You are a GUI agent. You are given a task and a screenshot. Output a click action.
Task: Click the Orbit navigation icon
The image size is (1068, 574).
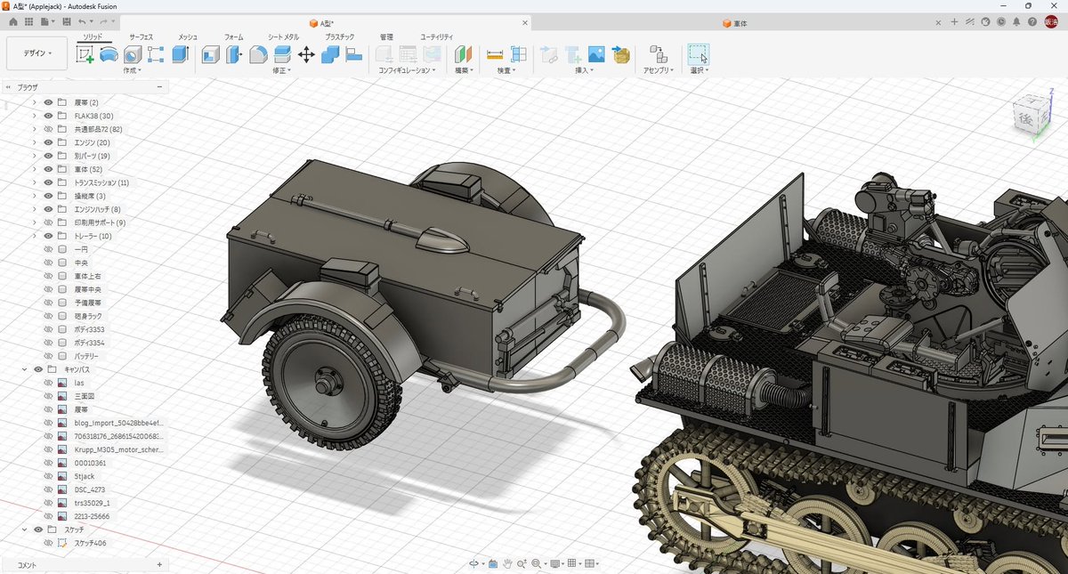(475, 563)
